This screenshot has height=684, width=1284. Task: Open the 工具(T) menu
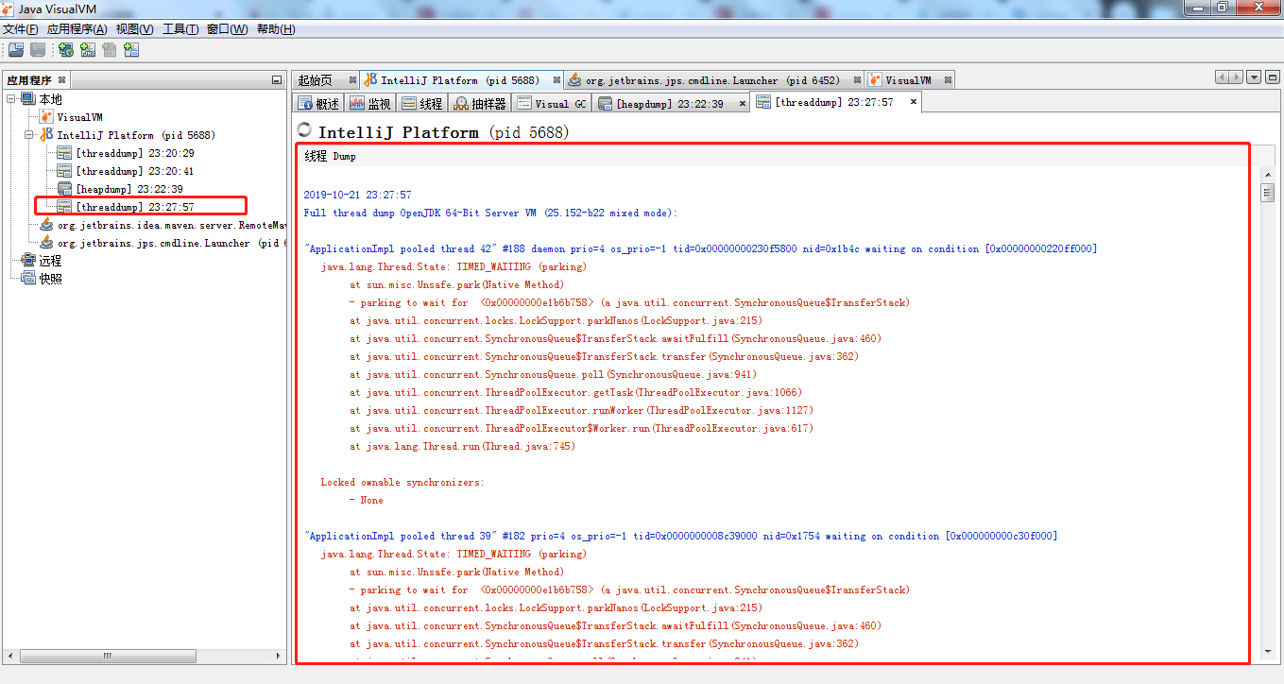tap(180, 29)
